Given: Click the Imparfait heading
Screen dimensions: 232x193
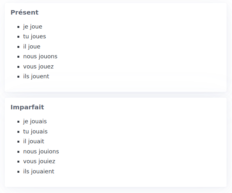Looking at the screenshot, I should tap(27, 107).
